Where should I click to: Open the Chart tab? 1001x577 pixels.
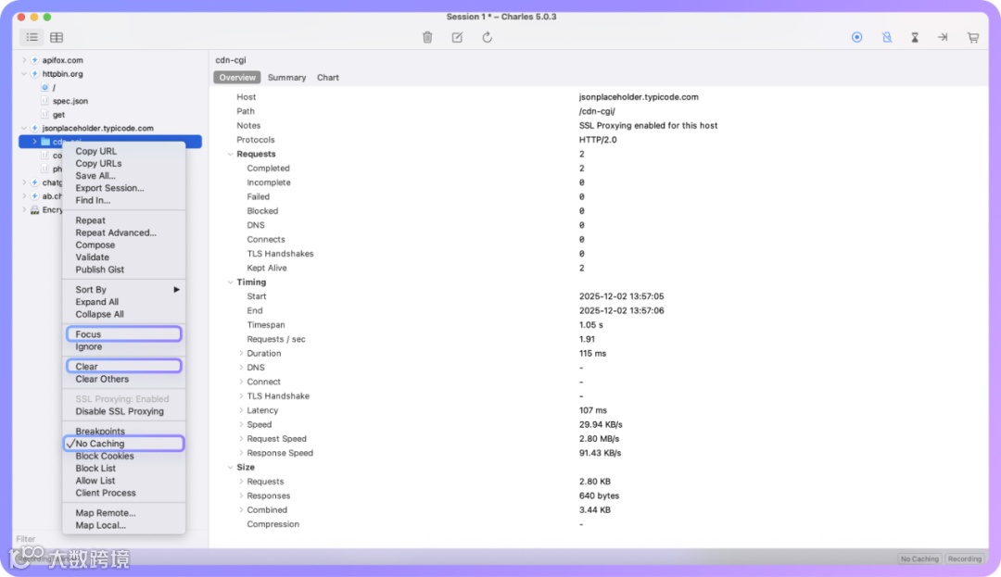[x=328, y=78]
